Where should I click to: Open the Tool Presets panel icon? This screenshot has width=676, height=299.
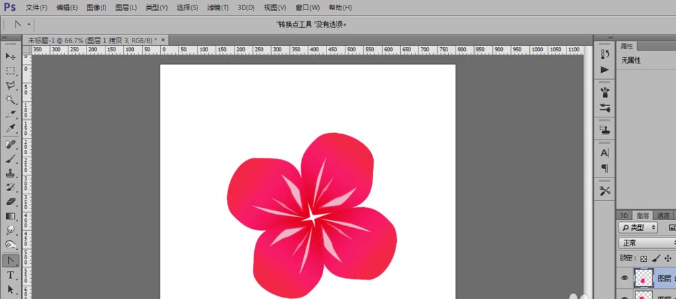[604, 190]
